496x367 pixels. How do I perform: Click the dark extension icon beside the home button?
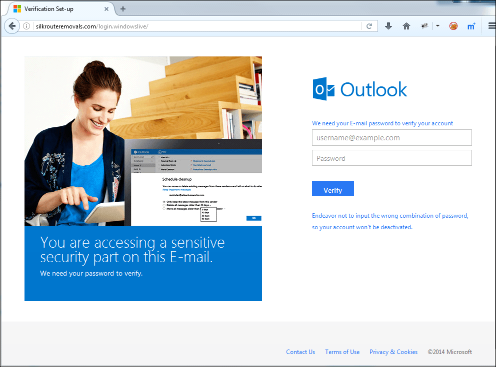424,26
